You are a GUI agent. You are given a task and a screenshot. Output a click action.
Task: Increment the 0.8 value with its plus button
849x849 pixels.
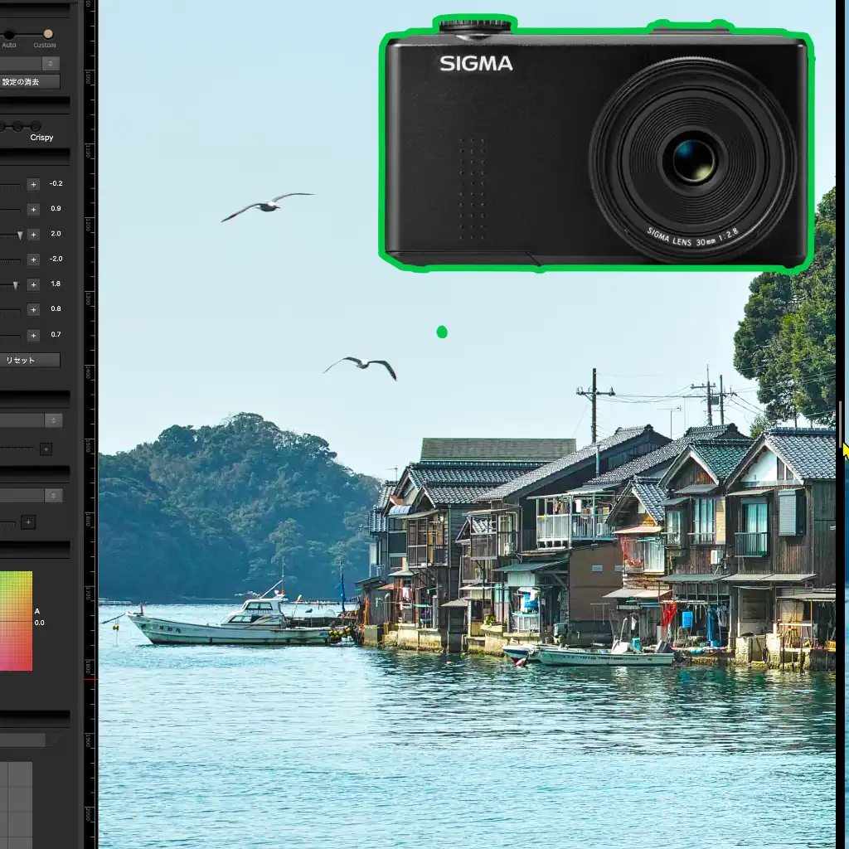point(33,308)
